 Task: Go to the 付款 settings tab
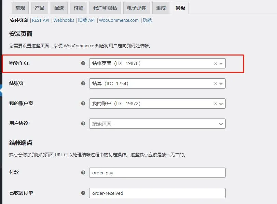[x=79, y=8]
